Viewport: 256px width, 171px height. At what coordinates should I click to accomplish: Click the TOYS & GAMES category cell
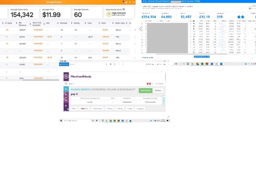[150, 102]
